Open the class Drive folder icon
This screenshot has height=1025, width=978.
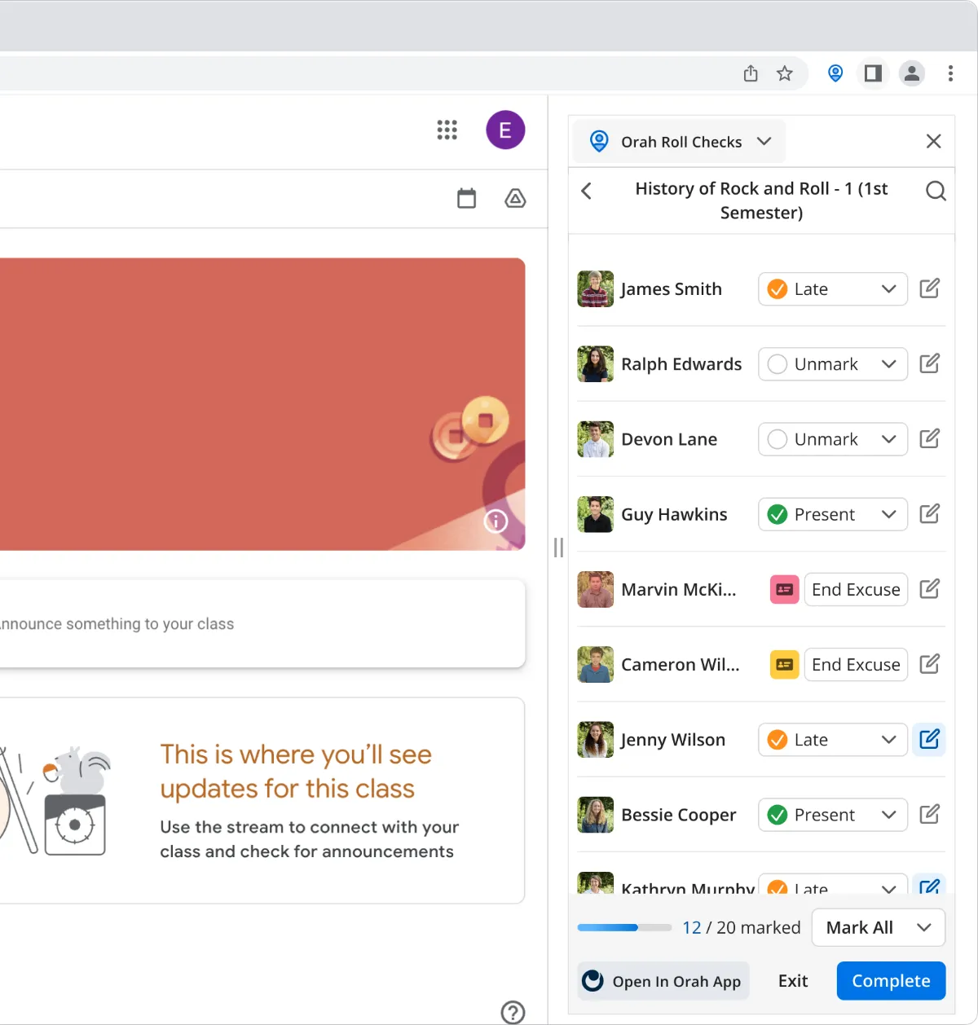click(515, 198)
